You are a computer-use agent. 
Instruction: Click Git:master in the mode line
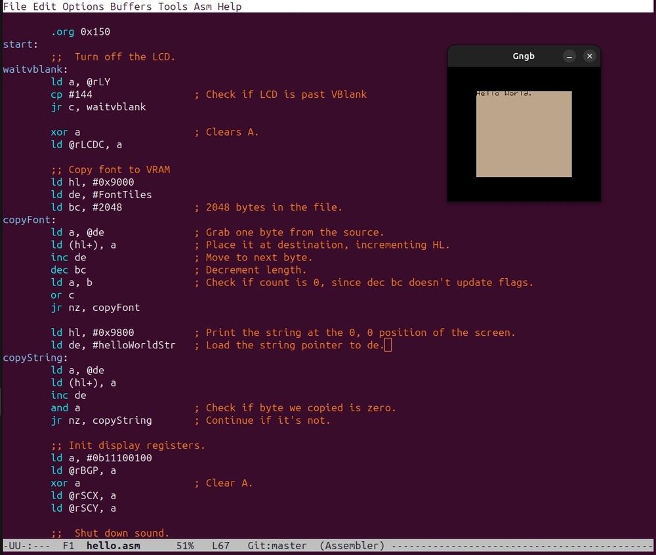tap(277, 545)
